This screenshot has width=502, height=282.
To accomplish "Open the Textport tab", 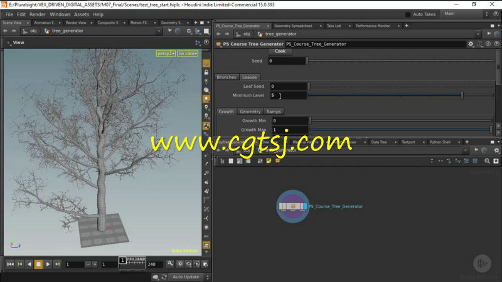I will pos(409,142).
